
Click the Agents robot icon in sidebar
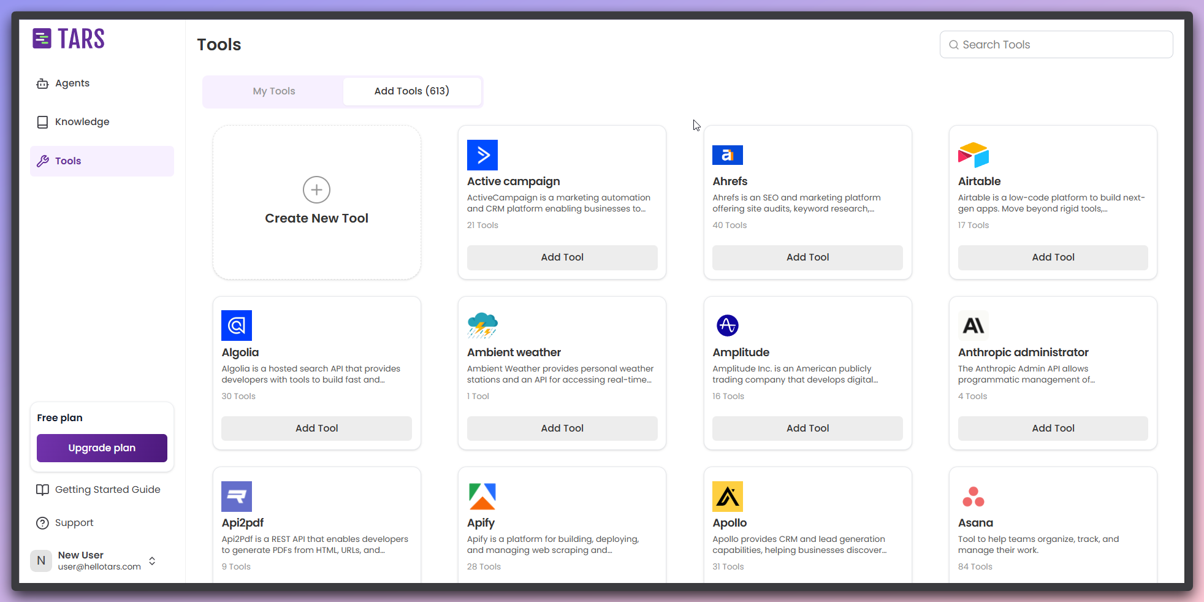(42, 83)
